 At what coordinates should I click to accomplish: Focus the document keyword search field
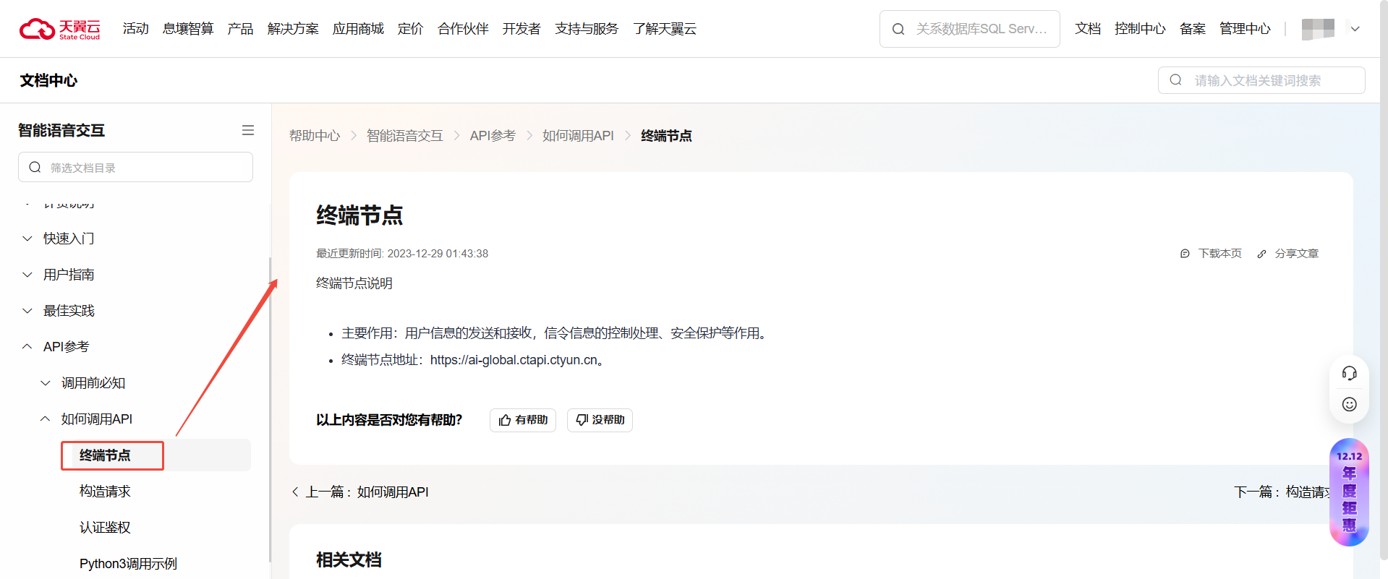pos(1261,80)
